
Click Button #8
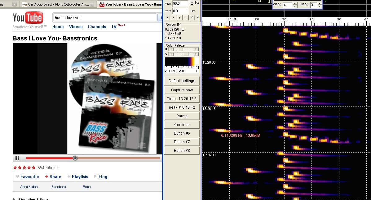click(x=182, y=151)
